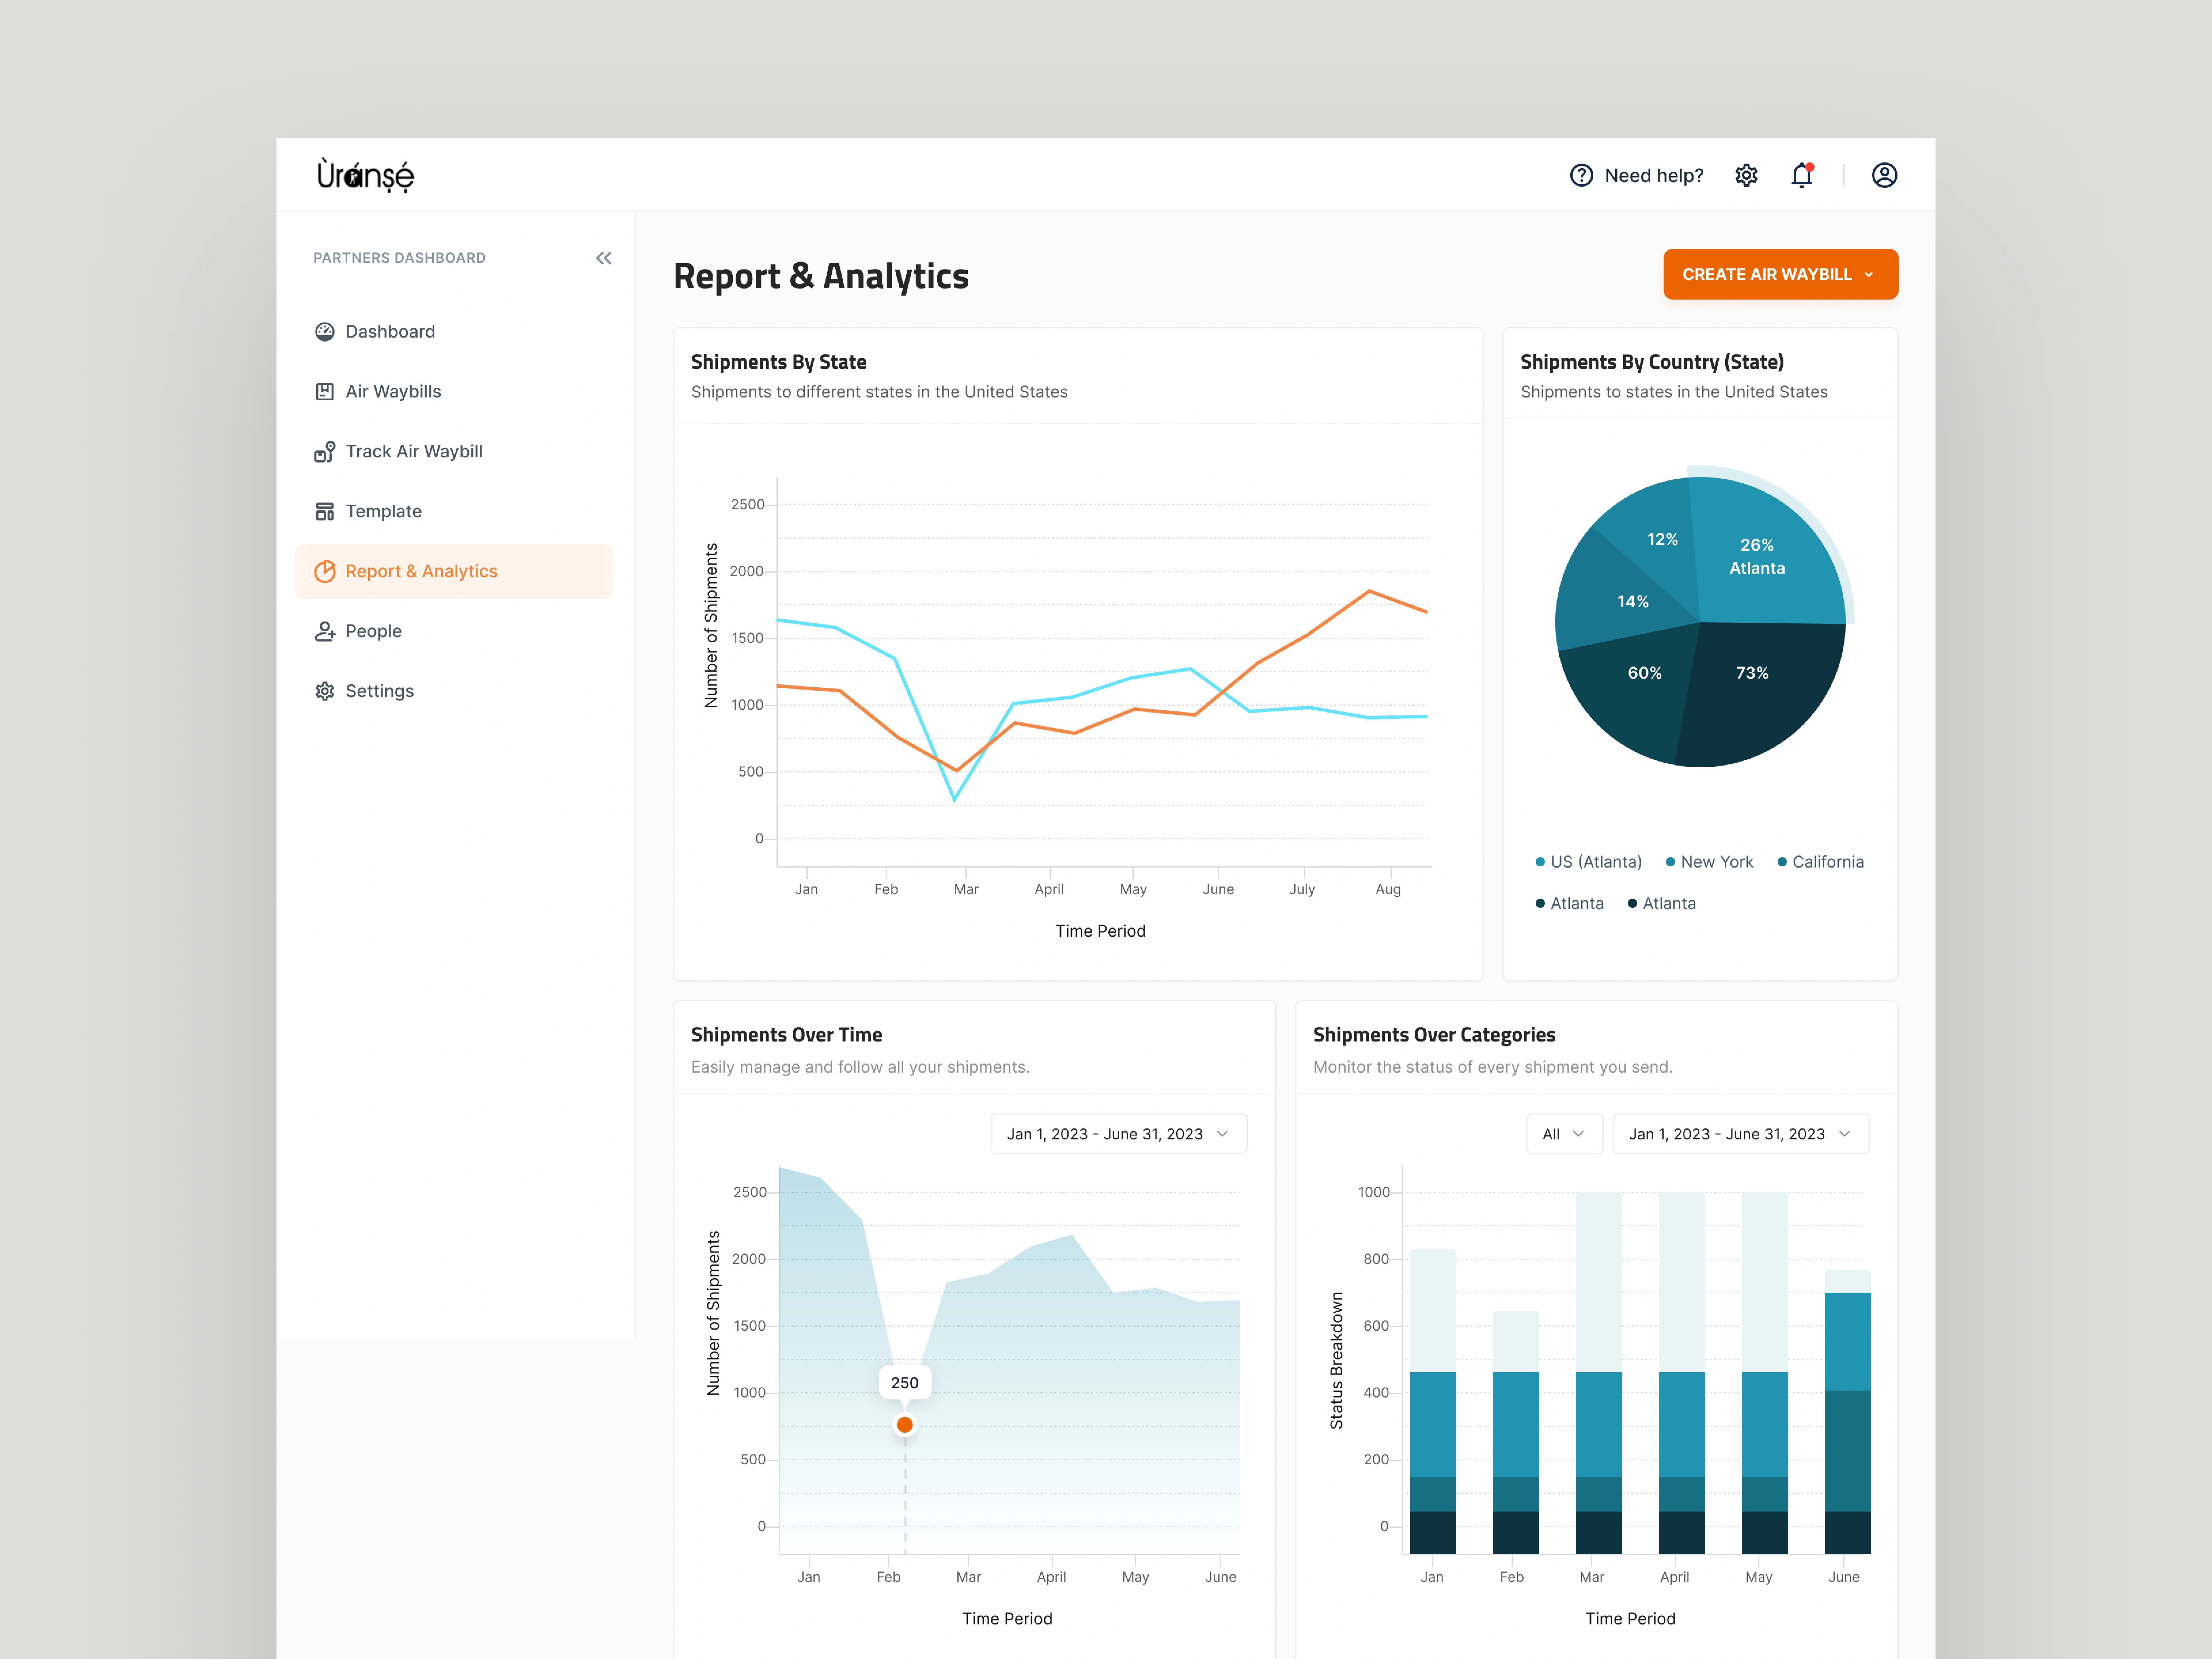This screenshot has width=2212, height=1659.
Task: Click the orange data point marker
Action: point(905,1425)
